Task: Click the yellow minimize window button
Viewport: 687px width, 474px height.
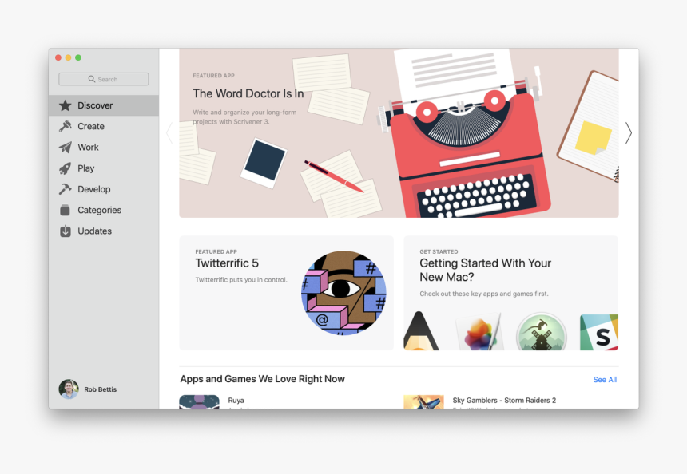Action: click(69, 57)
